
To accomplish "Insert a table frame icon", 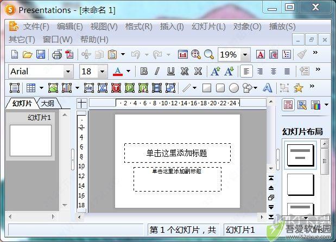I will click(31, 88).
